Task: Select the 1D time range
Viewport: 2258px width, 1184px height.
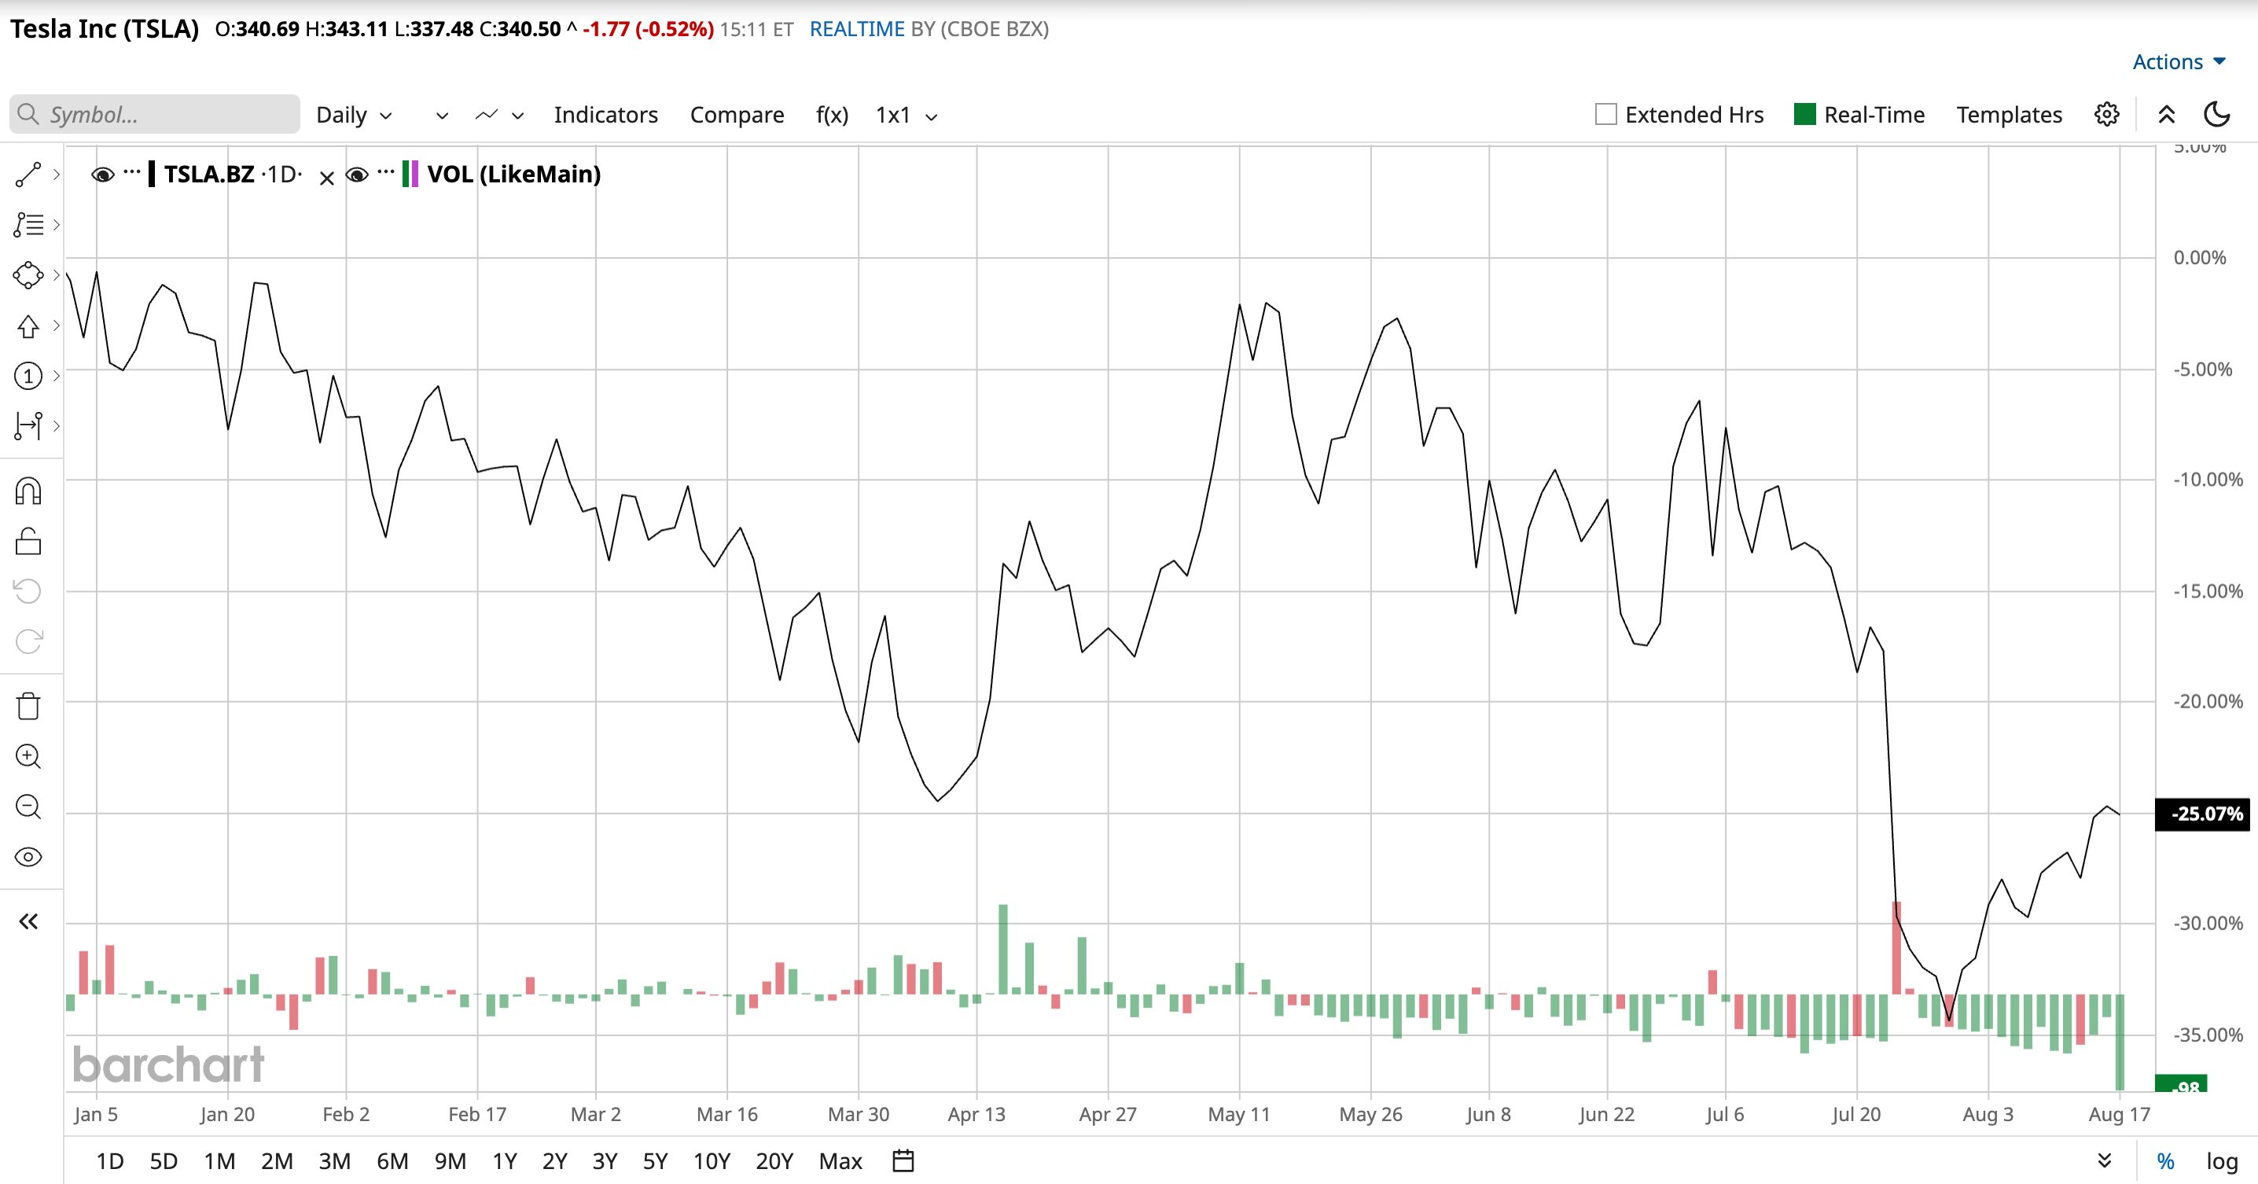Action: click(x=109, y=1161)
